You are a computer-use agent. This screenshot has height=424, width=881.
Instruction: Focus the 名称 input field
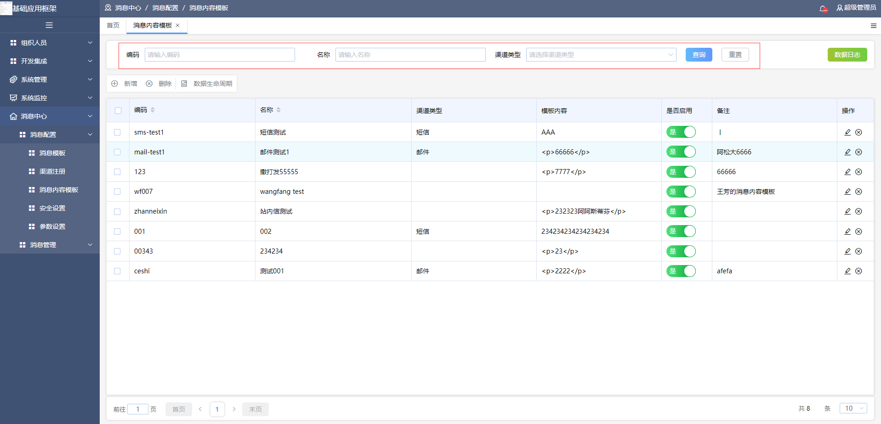tap(410, 55)
